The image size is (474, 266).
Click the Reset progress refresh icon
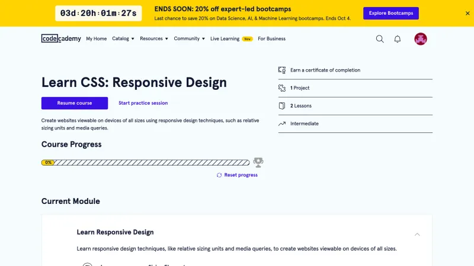coord(219,175)
